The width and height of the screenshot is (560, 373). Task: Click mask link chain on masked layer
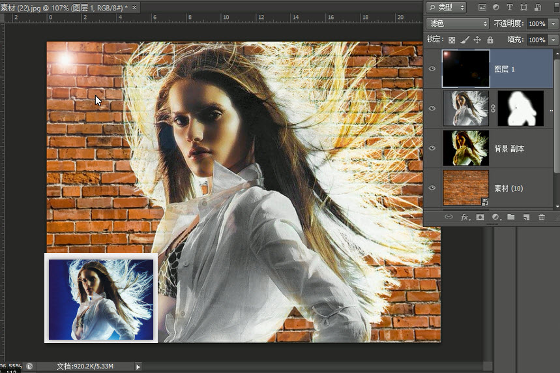tap(493, 108)
